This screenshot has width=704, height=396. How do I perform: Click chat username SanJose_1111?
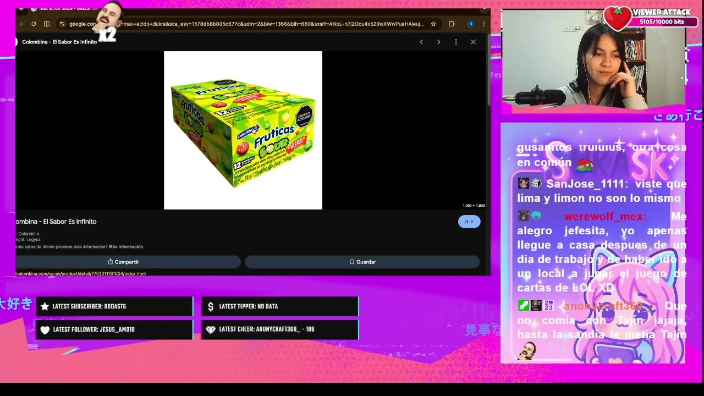(586, 184)
